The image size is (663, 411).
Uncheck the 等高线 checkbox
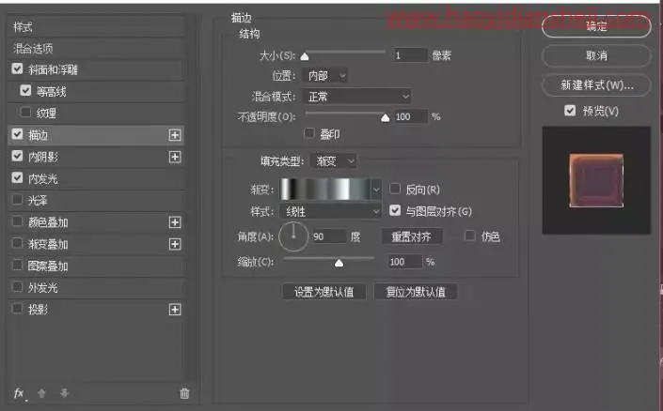coord(25,91)
